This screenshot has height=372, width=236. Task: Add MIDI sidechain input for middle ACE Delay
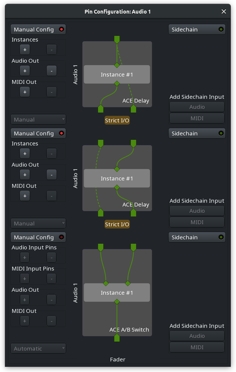coord(197,222)
